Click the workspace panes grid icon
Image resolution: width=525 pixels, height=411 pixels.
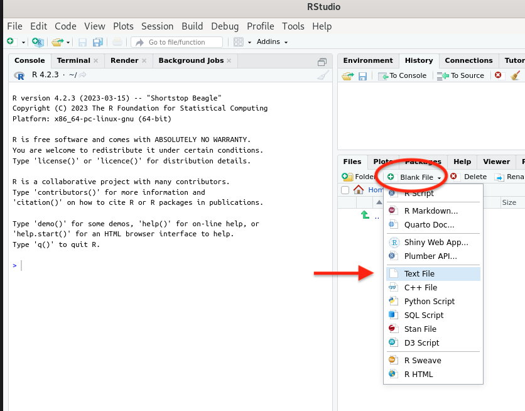pyautogui.click(x=239, y=42)
